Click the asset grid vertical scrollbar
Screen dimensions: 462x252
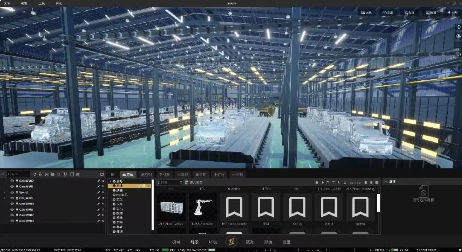(378, 203)
